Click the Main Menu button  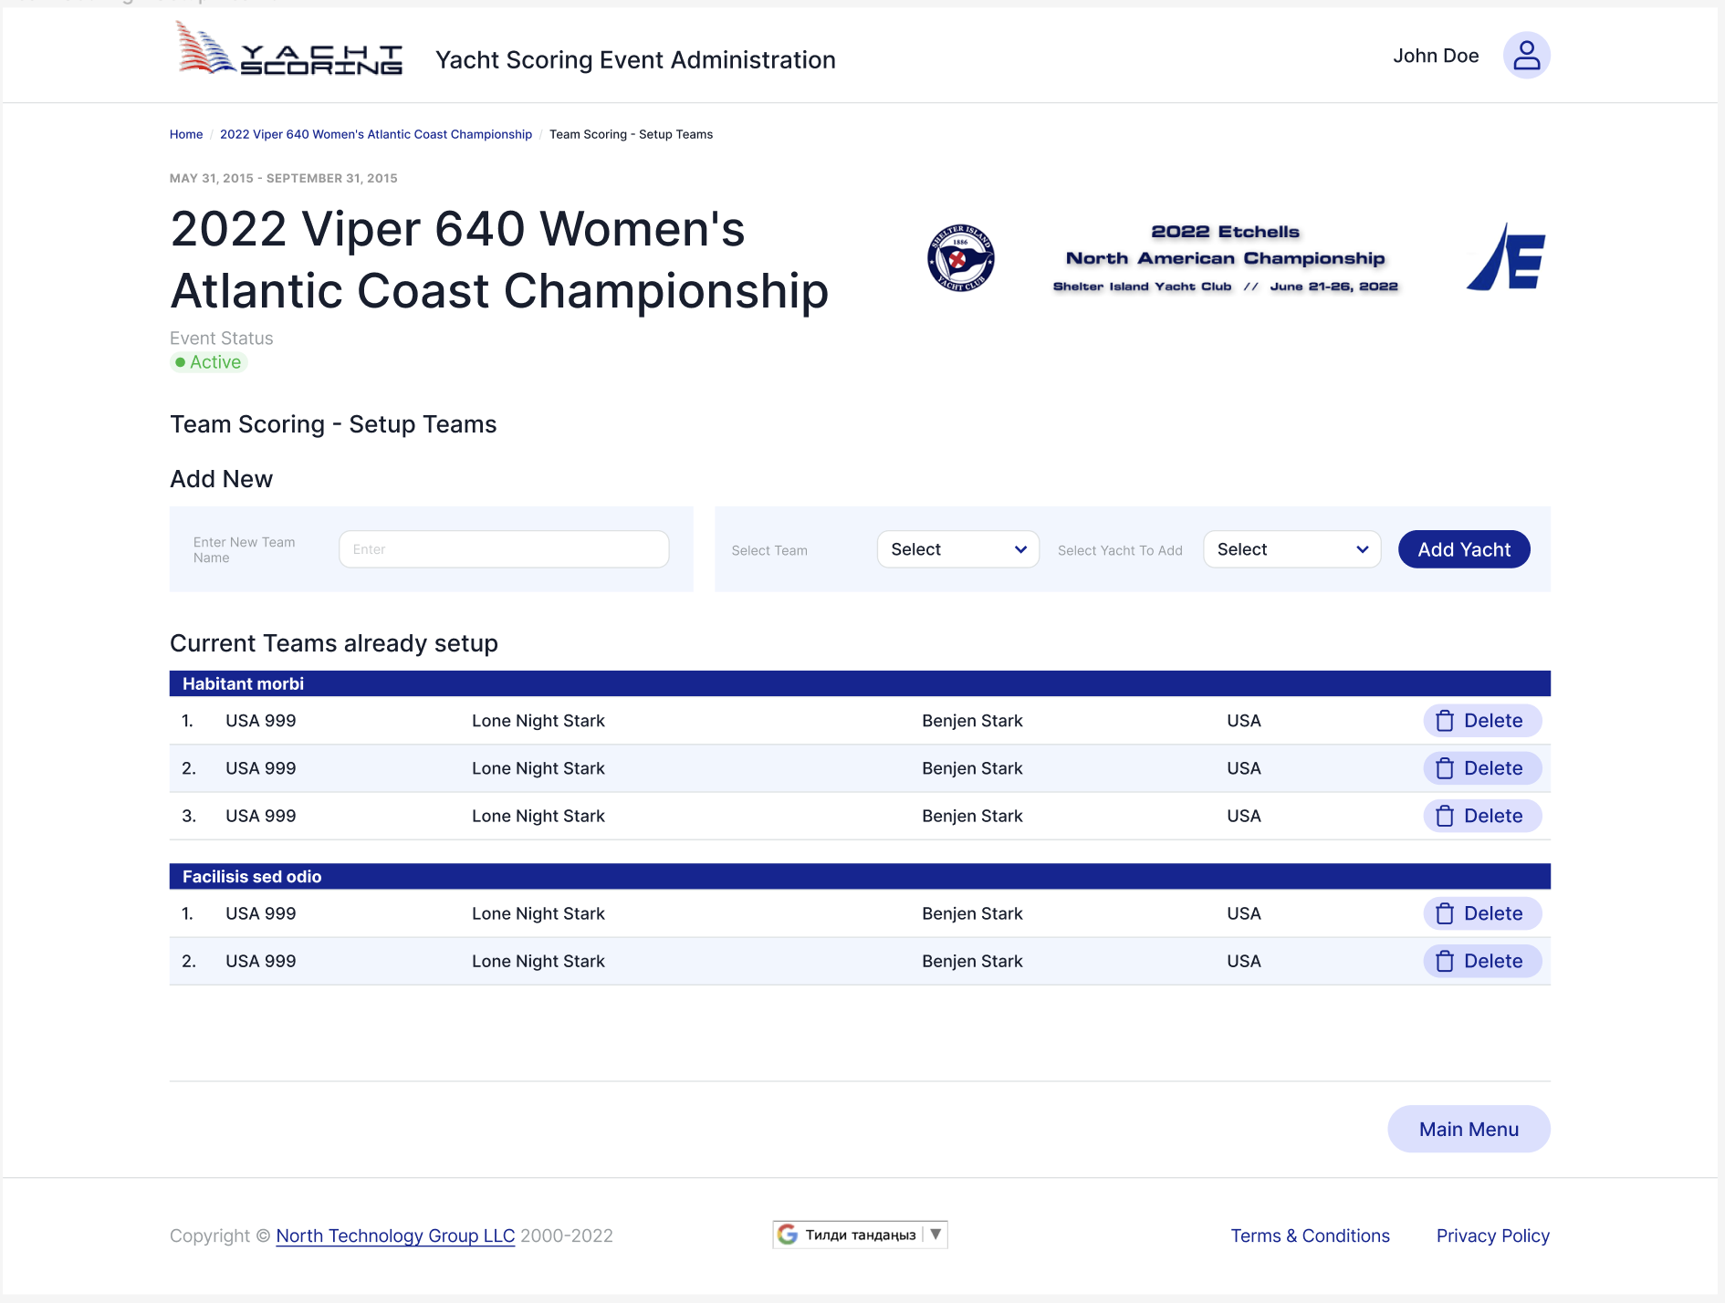click(1468, 1129)
